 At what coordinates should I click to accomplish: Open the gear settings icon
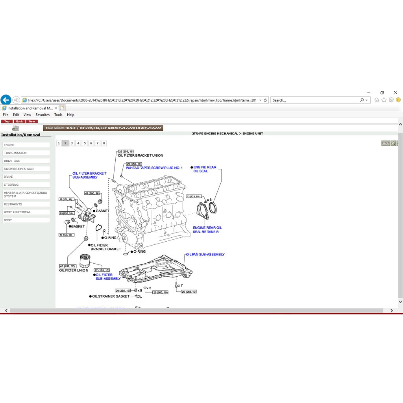[391, 100]
